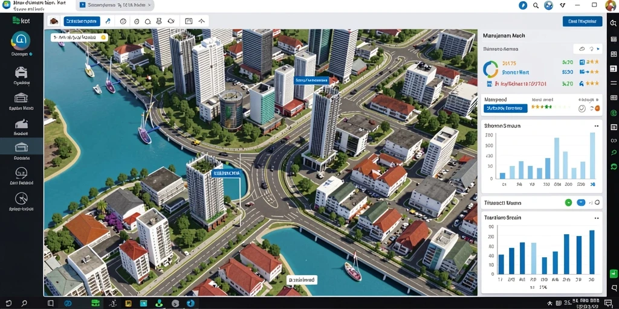This screenshot has width=619, height=309.
Task: Open the options dots on first bar chart
Action: (597, 126)
